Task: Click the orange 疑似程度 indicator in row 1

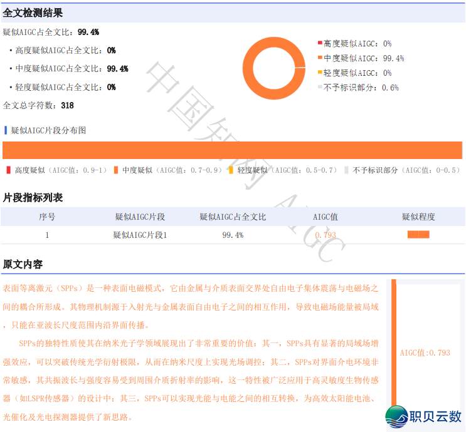Action: (x=418, y=235)
